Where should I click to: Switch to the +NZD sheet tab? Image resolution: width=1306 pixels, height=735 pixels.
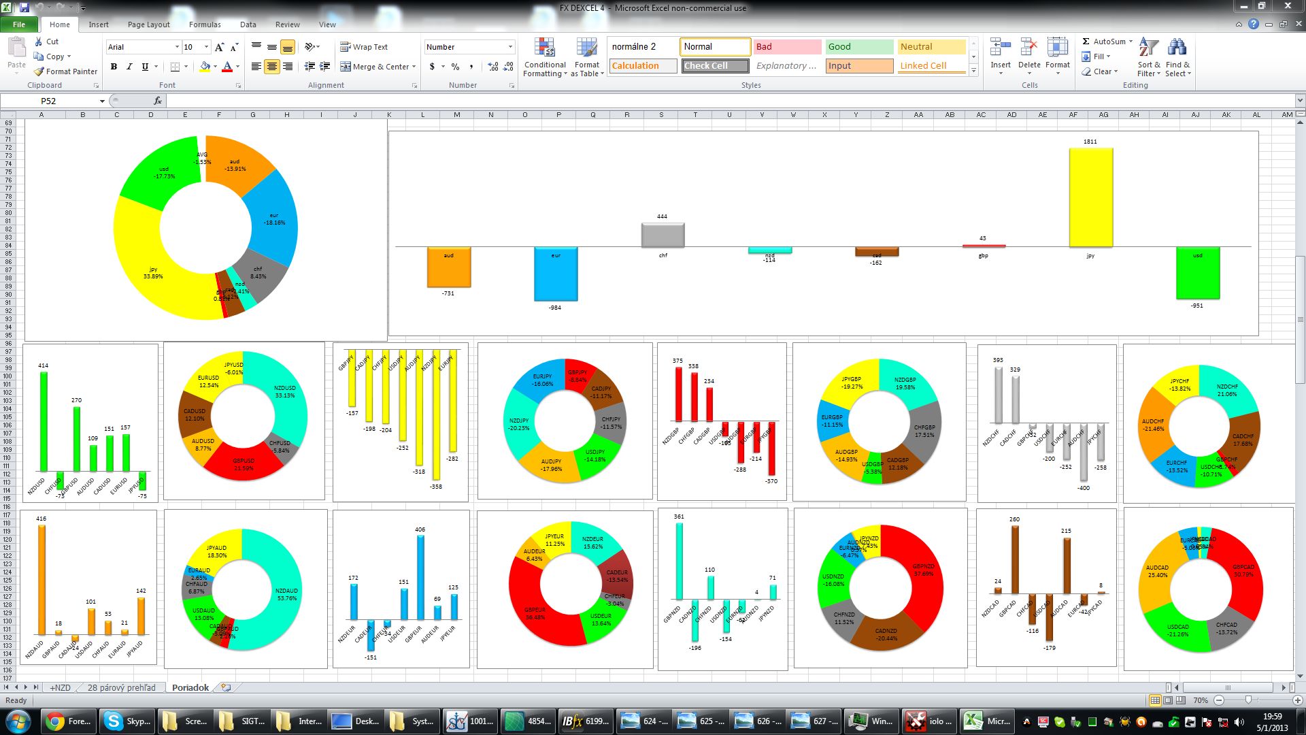click(60, 688)
